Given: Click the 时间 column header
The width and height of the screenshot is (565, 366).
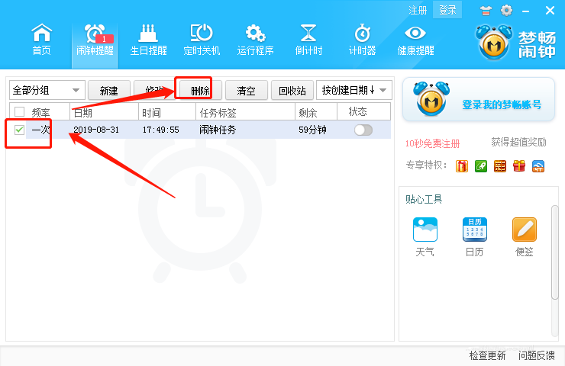Looking at the screenshot, I should tap(167, 112).
